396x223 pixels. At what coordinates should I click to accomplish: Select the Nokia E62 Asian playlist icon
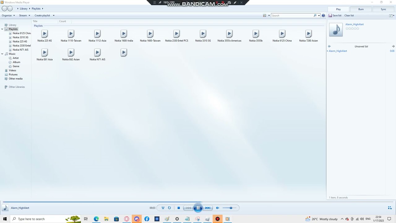[71, 52]
